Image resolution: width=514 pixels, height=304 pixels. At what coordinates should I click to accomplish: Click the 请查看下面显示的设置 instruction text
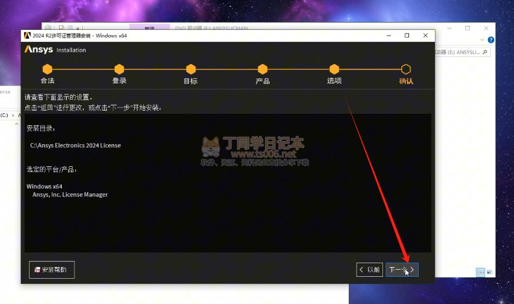pos(59,97)
